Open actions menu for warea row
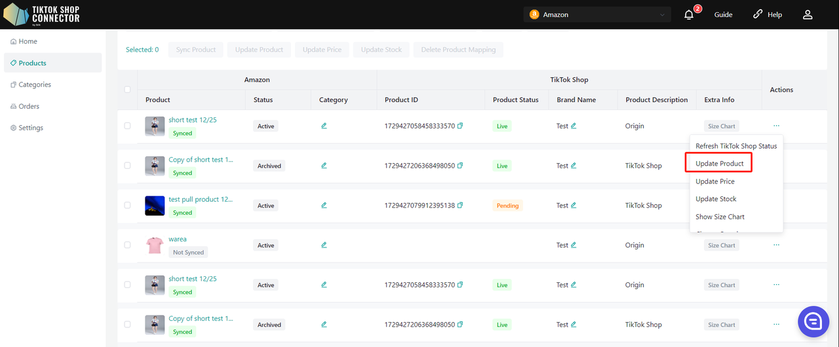Screen dimensions: 839x347 [x=776, y=245]
